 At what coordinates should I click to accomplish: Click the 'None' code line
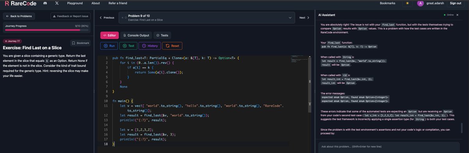124,87
